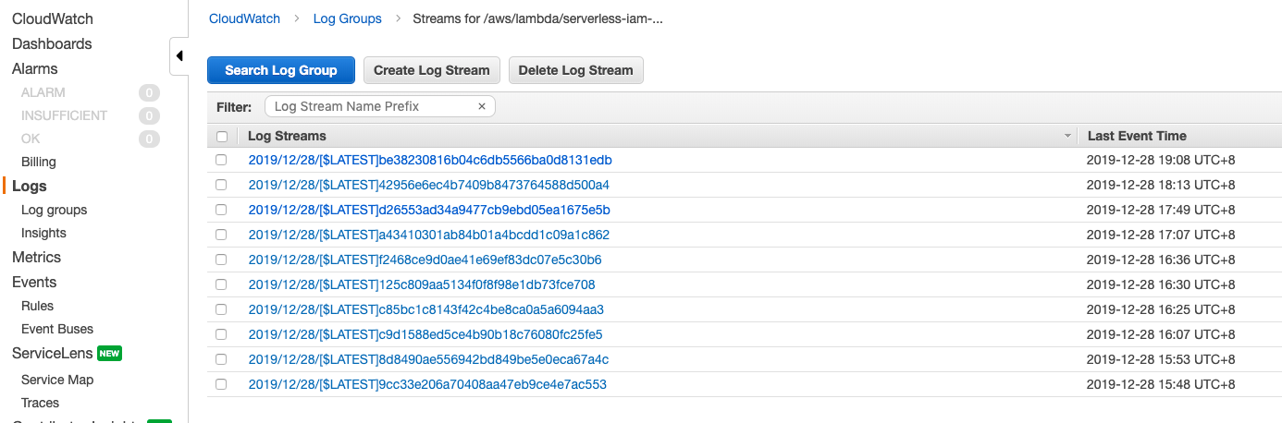
Task: Open the Log Streams column sort arrow
Action: click(1068, 136)
